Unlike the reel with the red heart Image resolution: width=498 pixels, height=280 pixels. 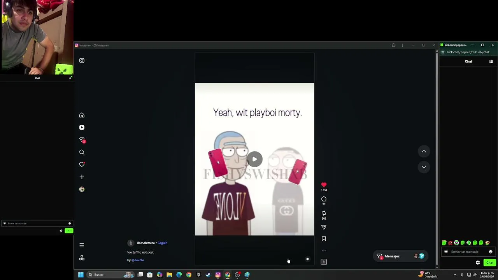pos(324,185)
